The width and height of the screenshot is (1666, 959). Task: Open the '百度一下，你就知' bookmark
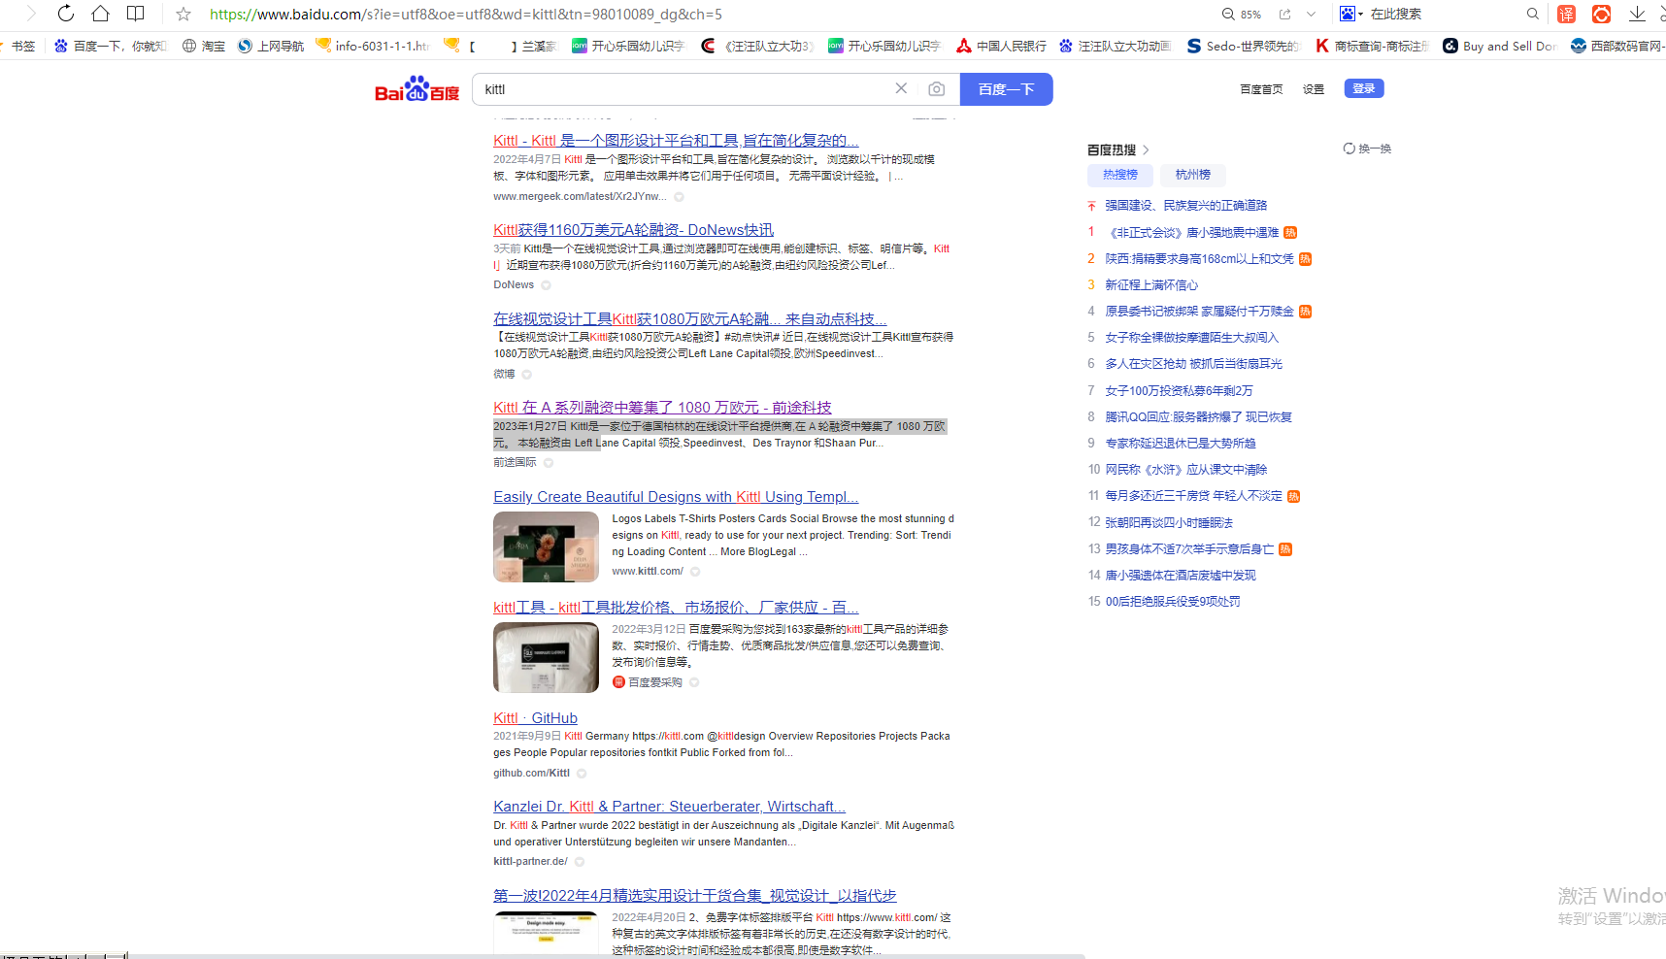point(111,46)
